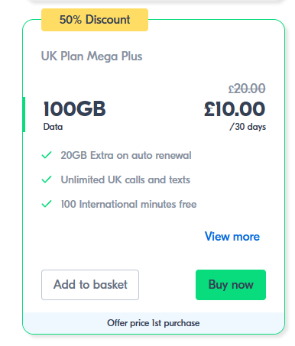Click checkmark beside 100 International minutes free
The width and height of the screenshot is (295, 346).
pos(47,204)
